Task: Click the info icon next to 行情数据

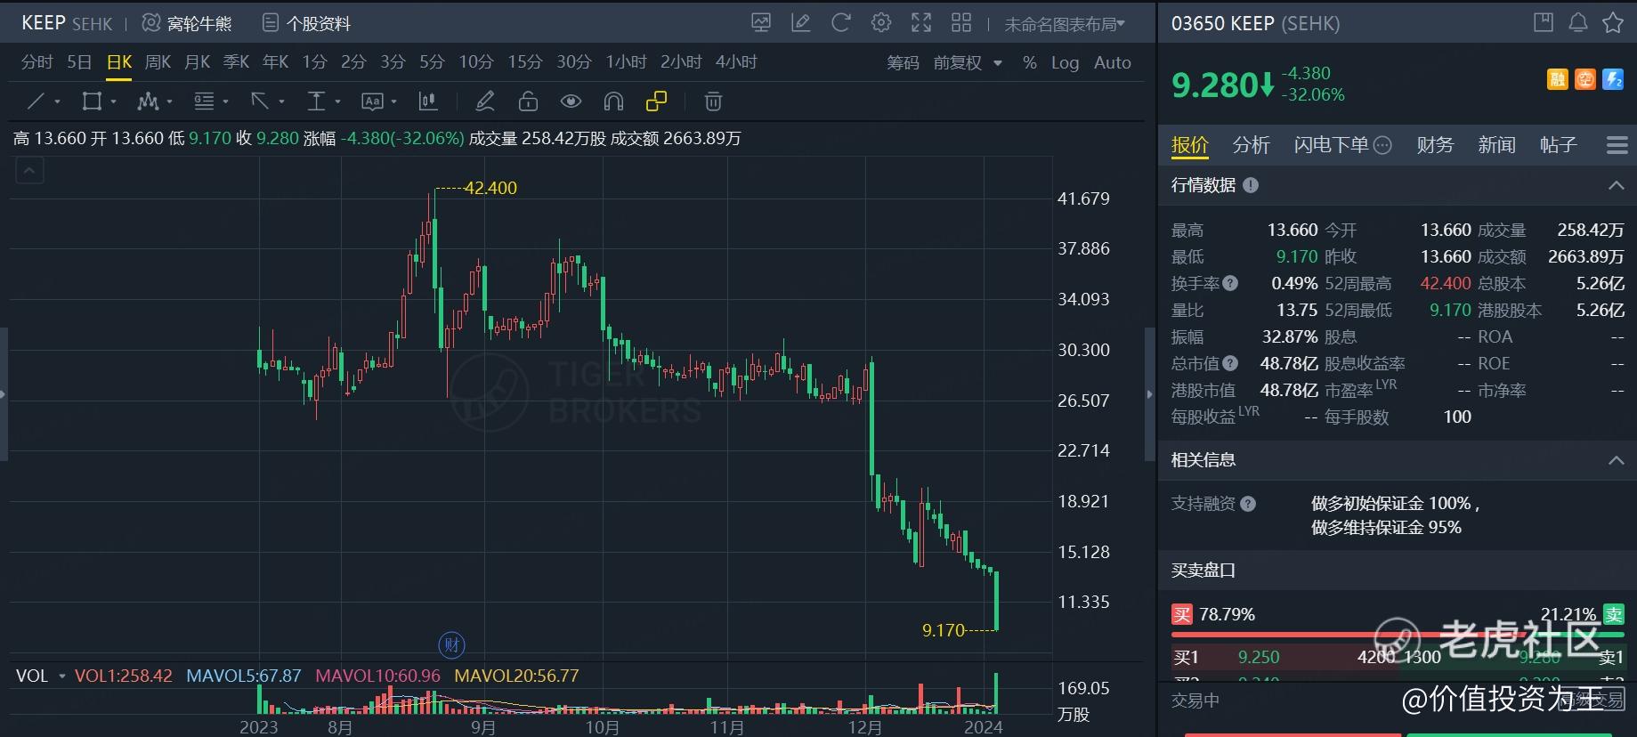Action: 1251,185
